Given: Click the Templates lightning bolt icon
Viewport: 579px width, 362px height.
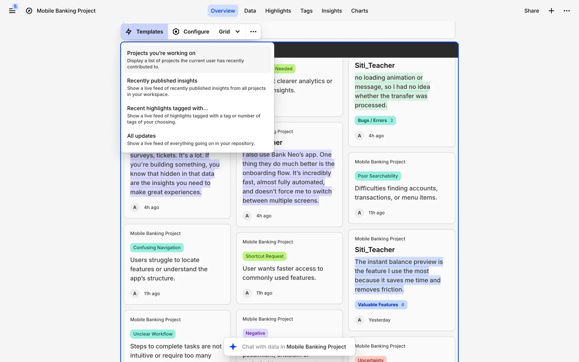Looking at the screenshot, I should tap(129, 32).
